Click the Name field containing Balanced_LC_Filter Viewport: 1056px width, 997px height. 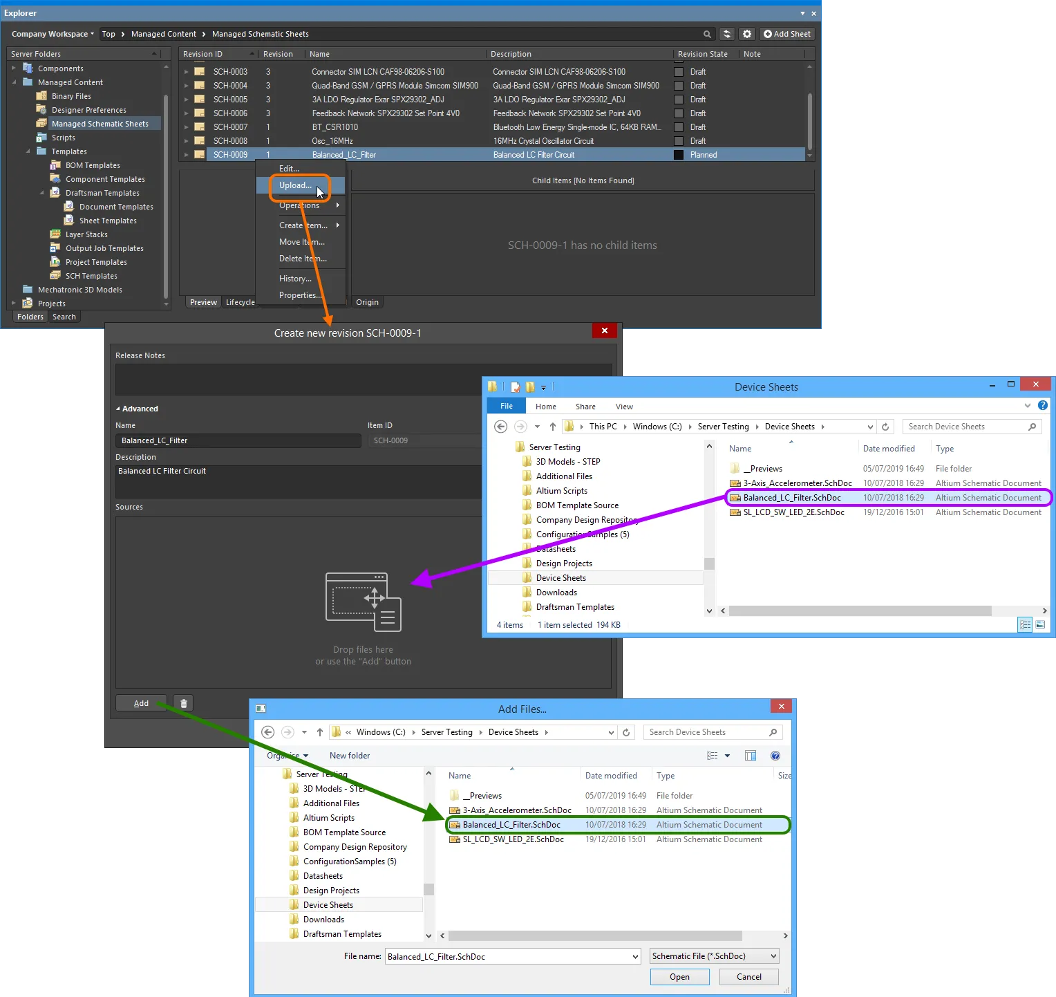[238, 440]
